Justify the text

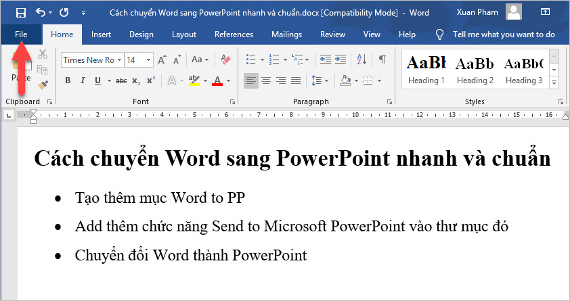296,80
